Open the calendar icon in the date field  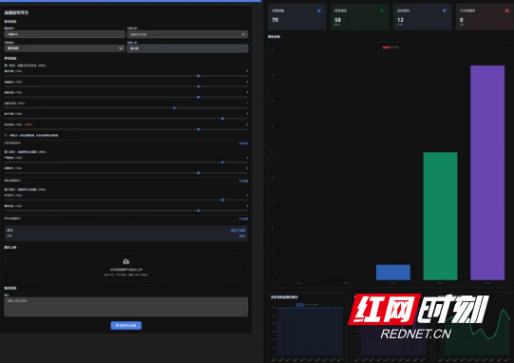(x=243, y=34)
